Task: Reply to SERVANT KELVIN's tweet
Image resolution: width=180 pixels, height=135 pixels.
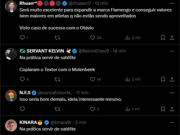Action: coord(22,79)
